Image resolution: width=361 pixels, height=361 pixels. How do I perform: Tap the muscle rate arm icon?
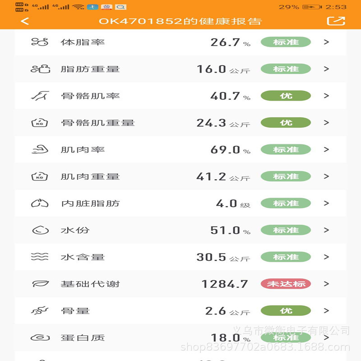[40, 149]
